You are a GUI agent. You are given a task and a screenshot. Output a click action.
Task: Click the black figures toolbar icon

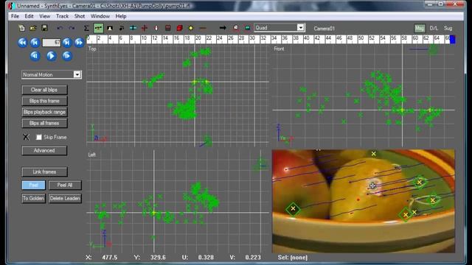(122, 28)
